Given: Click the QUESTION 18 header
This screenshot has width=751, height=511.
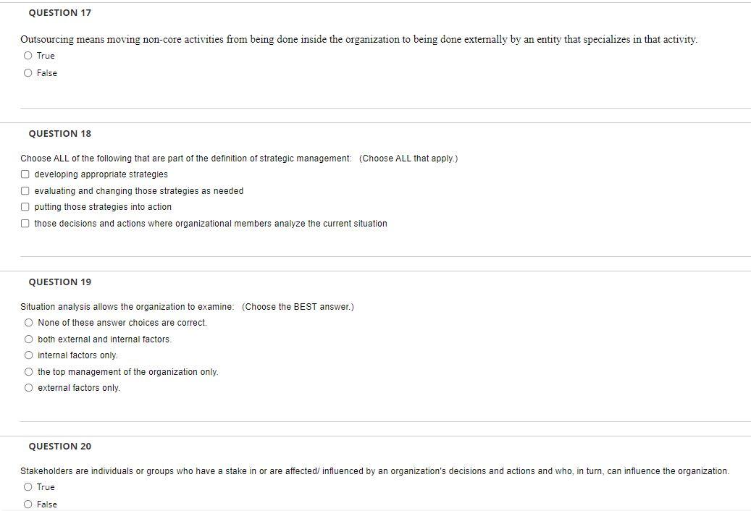Looking at the screenshot, I should (59, 133).
